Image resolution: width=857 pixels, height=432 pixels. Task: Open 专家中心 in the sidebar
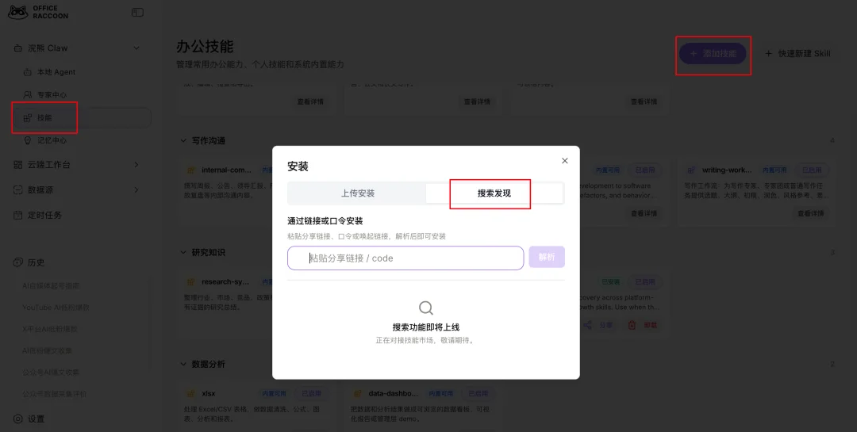52,95
